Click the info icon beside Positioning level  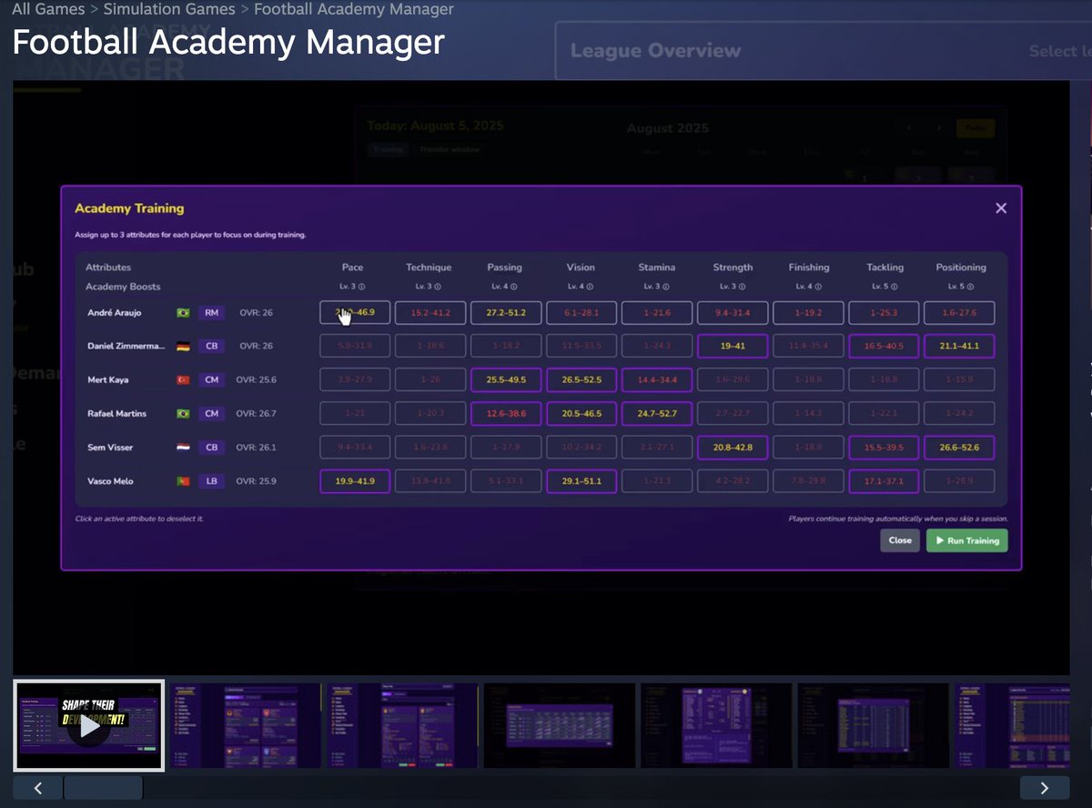pos(970,287)
